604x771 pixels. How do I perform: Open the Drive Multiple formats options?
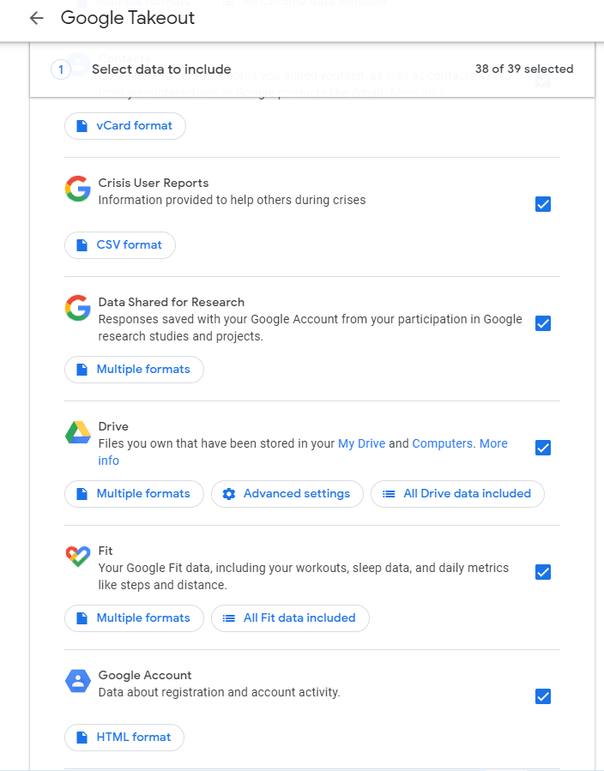point(134,494)
